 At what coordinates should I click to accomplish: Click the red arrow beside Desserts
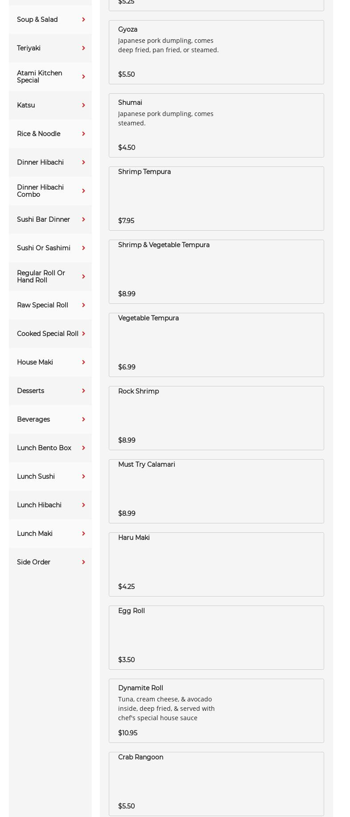[83, 391]
